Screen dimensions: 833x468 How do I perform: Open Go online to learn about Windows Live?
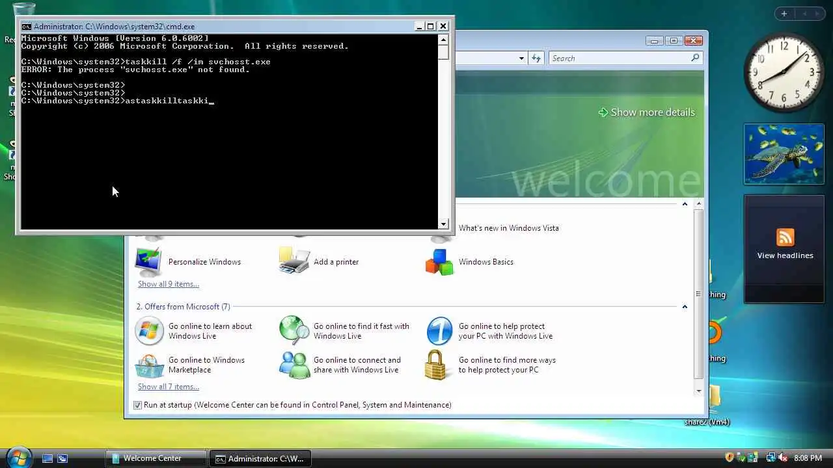[194, 331]
